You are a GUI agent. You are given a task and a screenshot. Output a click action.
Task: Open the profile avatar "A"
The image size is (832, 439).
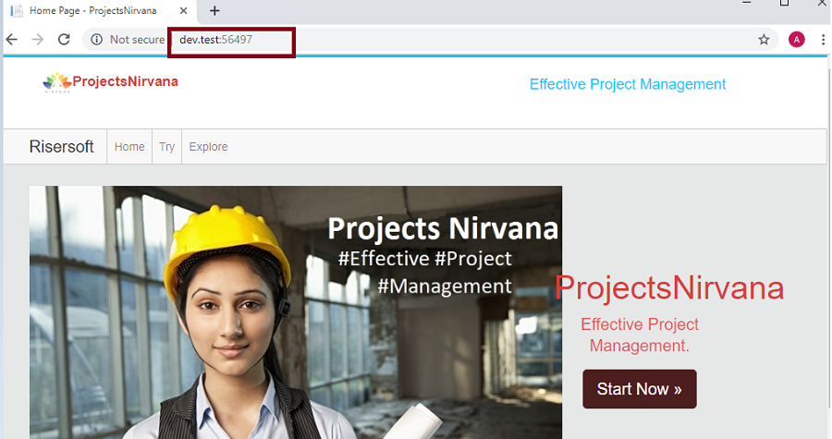797,39
